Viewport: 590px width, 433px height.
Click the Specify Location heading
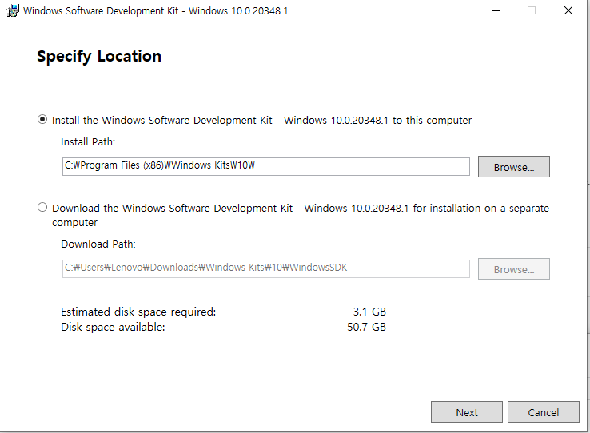(x=99, y=57)
